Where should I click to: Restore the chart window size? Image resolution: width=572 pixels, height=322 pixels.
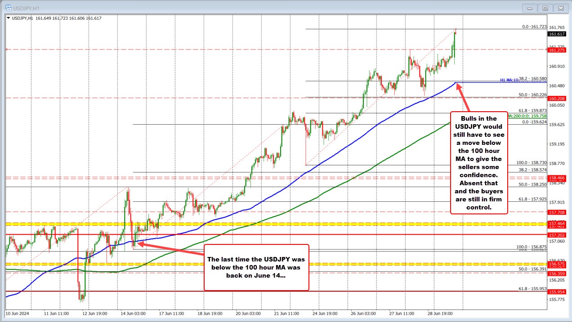pos(545,8)
